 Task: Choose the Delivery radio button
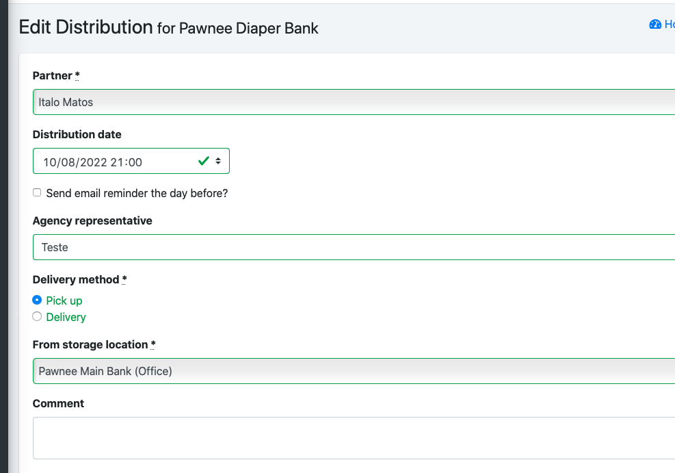[x=37, y=317]
